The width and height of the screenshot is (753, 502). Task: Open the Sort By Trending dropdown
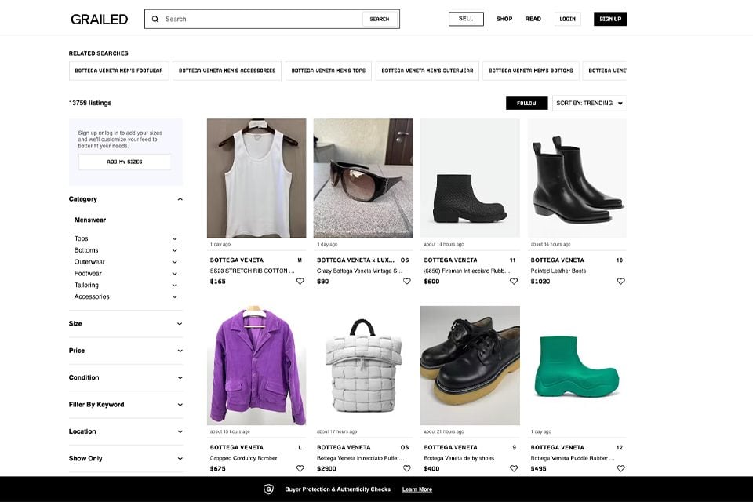tap(589, 103)
